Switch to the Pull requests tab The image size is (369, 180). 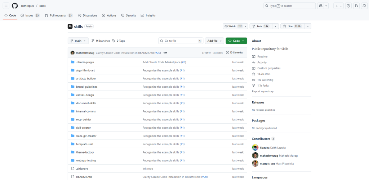click(59, 15)
